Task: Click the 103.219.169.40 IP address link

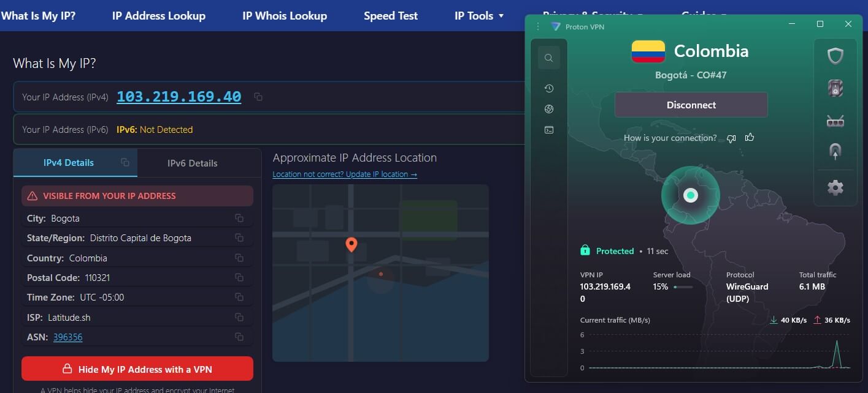Action: coord(179,97)
